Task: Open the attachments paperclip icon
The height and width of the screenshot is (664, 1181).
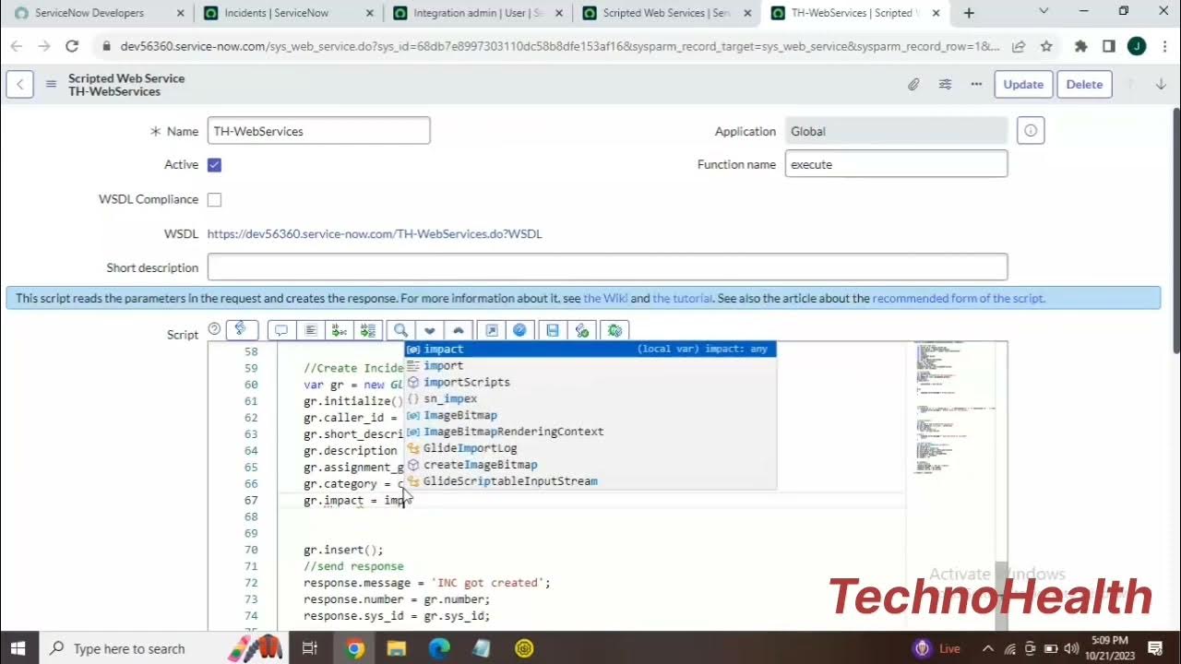Action: [x=913, y=84]
